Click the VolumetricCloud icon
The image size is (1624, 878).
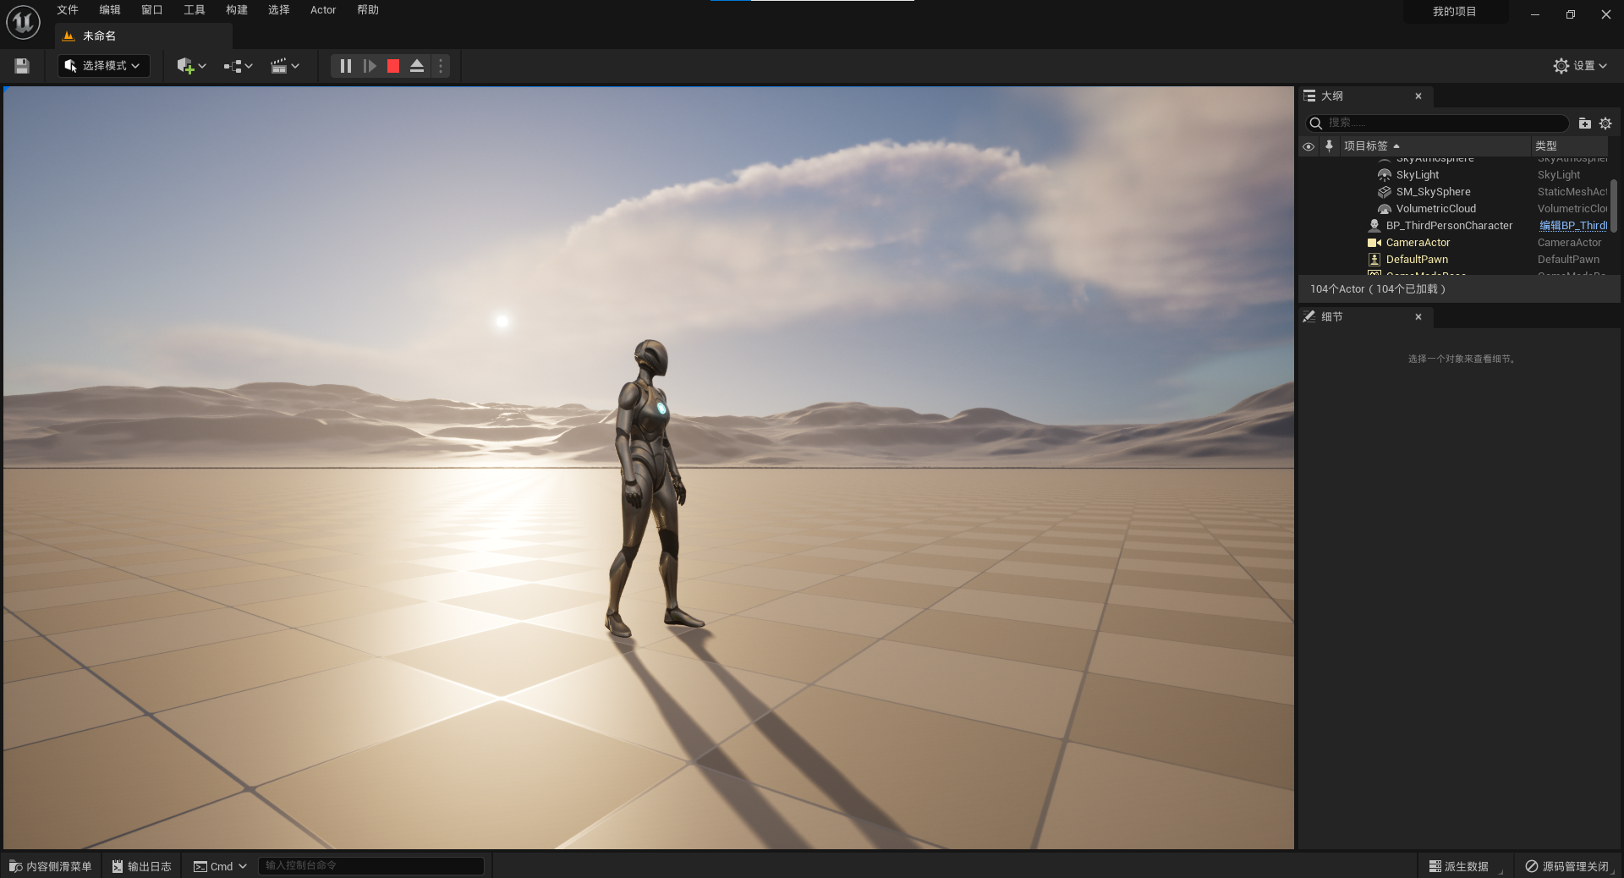tap(1385, 209)
